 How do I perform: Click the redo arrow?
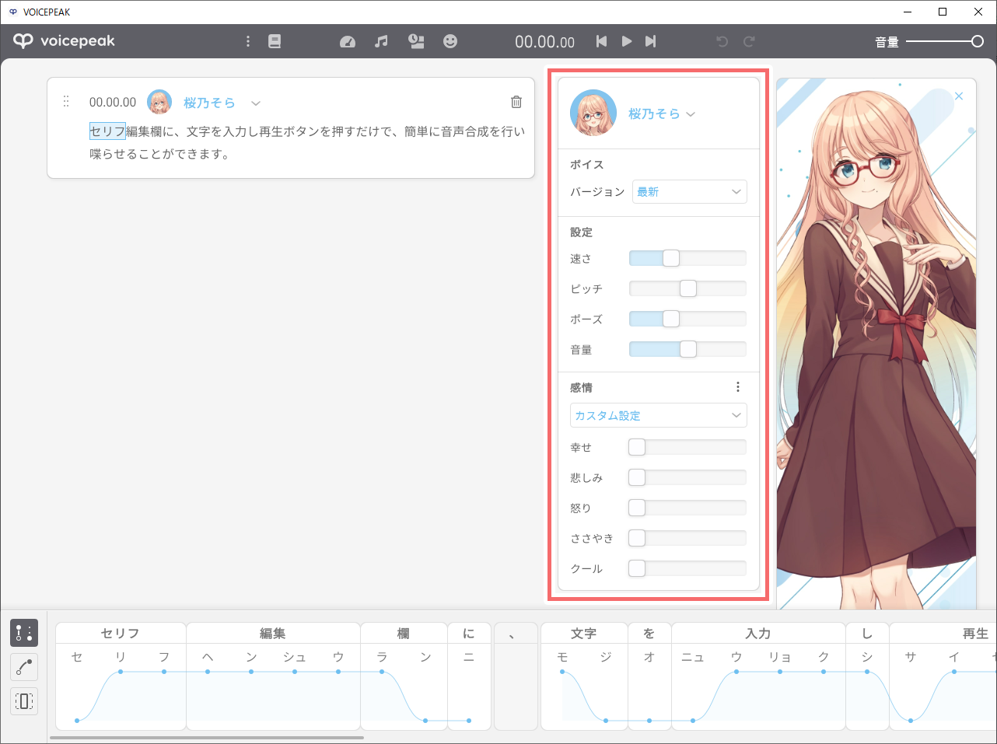[749, 41]
